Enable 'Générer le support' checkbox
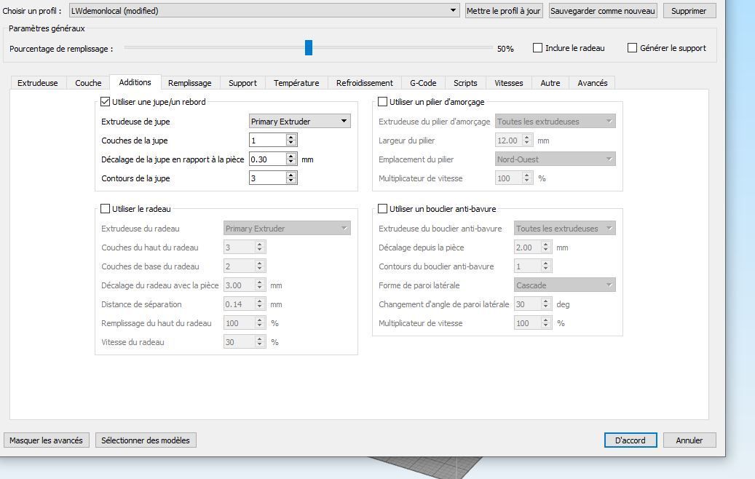This screenshot has height=479, width=755. pos(632,47)
